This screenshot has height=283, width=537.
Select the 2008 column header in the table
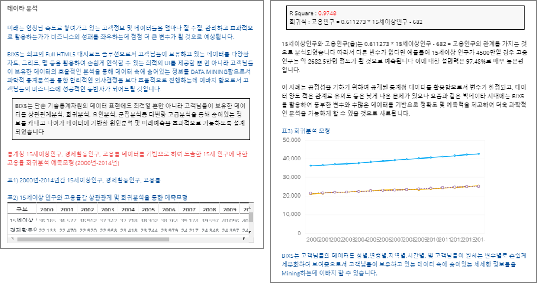pos(209,209)
